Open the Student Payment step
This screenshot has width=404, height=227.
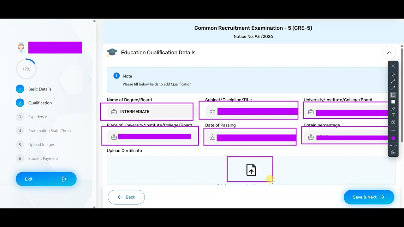[37, 158]
